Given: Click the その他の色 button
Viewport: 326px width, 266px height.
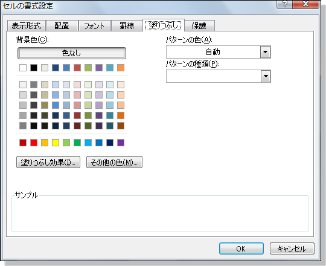Looking at the screenshot, I should coord(114,162).
